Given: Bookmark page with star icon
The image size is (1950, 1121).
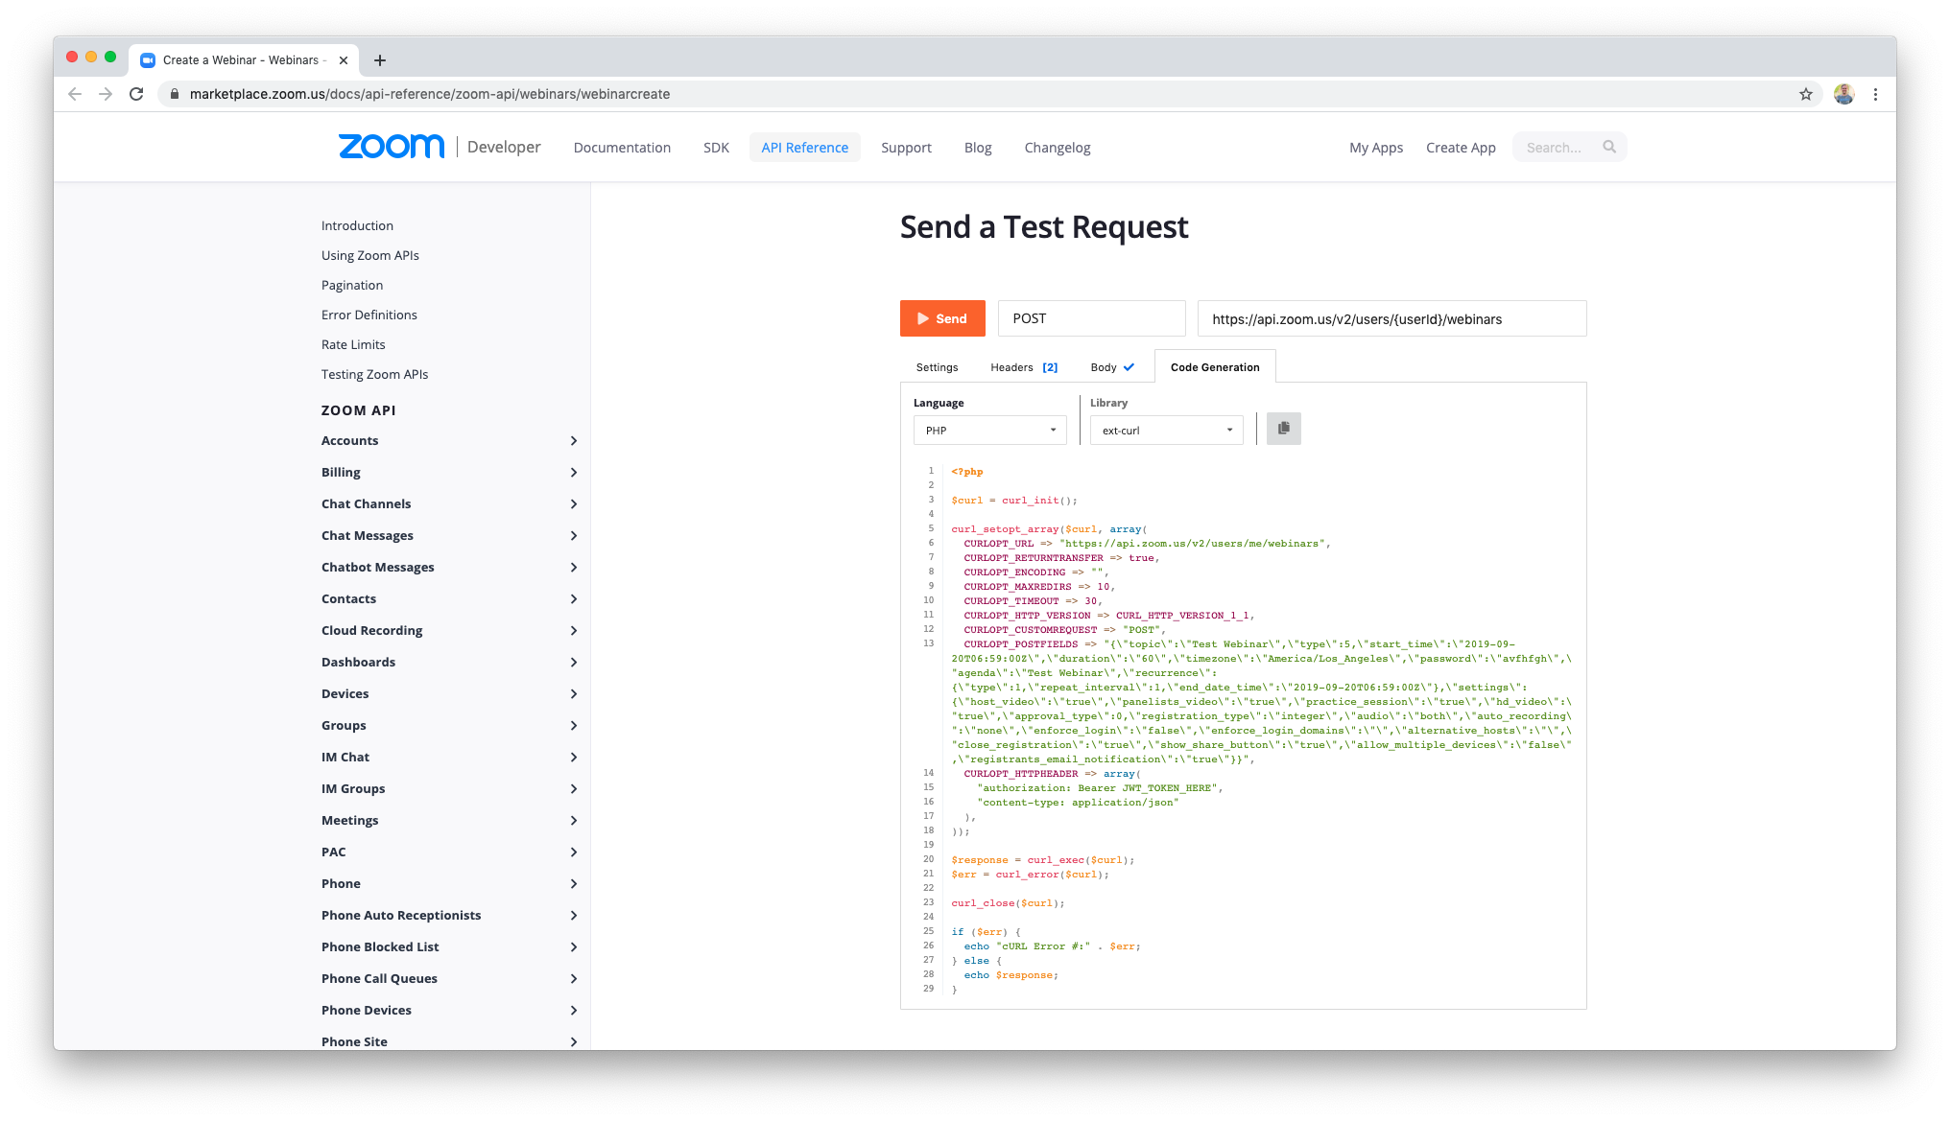Looking at the screenshot, I should [1806, 94].
